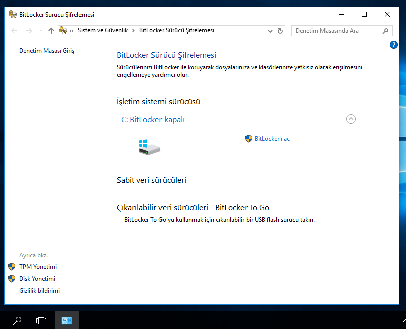406x329 pixels.
Task: Click the back navigation arrow
Action: [x=14, y=31]
